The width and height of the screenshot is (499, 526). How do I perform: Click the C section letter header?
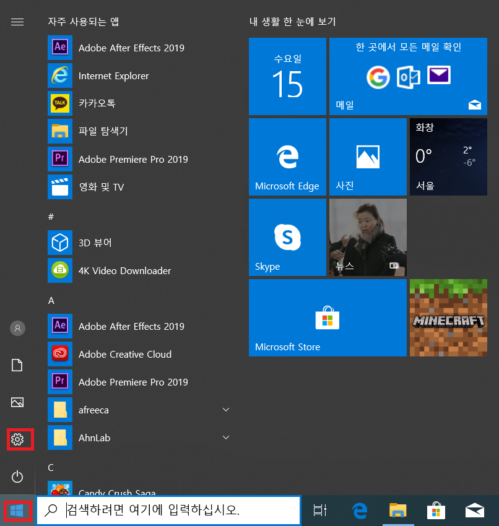[x=51, y=468]
